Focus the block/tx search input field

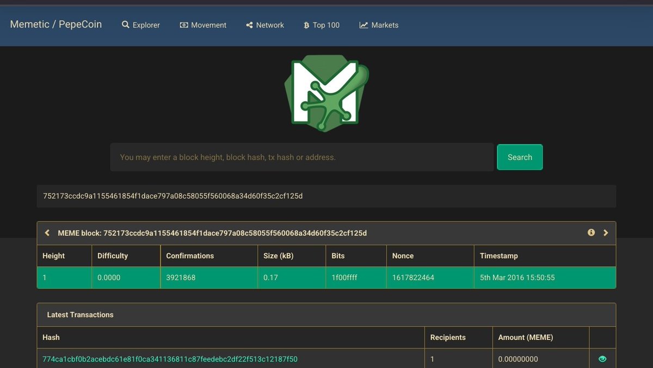click(302, 157)
